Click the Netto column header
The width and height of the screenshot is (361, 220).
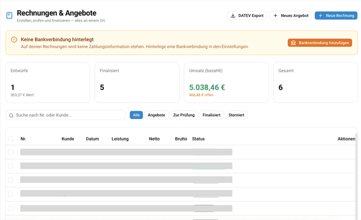click(x=154, y=139)
